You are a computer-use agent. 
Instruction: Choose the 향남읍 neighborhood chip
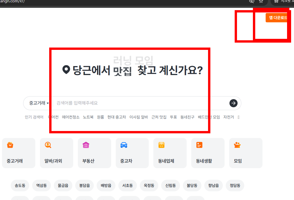click(213, 186)
